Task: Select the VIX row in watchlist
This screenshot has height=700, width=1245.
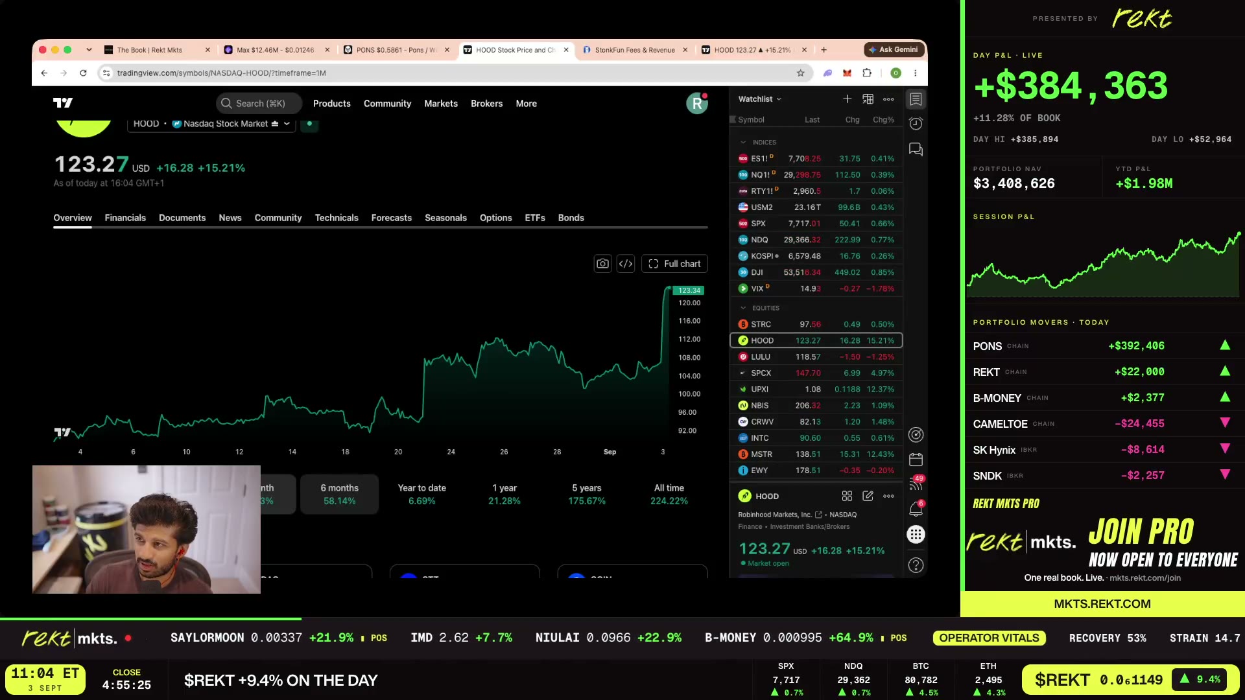Action: pyautogui.click(x=816, y=288)
